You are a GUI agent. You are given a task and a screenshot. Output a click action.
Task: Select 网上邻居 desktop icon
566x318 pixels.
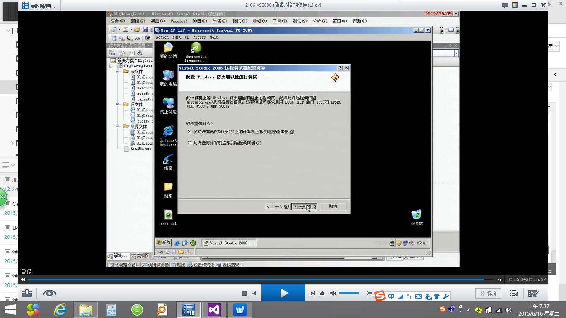pos(168,106)
